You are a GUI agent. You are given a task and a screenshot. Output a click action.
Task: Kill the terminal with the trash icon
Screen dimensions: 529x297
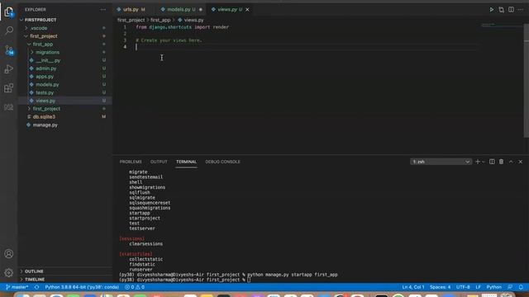(x=502, y=162)
